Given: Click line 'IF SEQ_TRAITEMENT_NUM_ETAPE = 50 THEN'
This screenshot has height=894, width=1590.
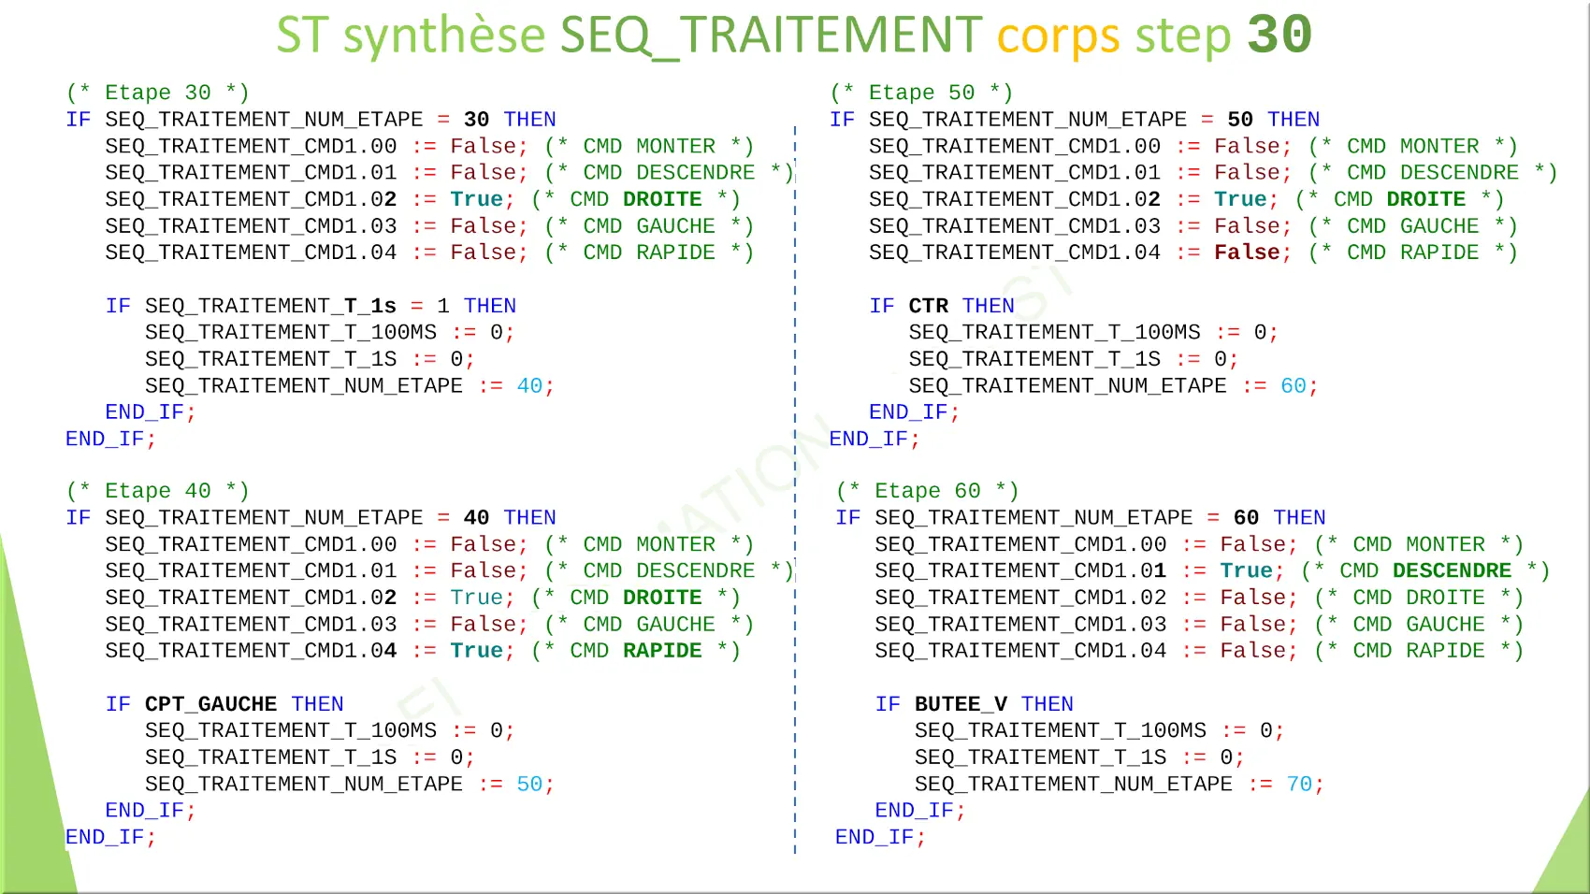Looking at the screenshot, I should tap(1075, 120).
